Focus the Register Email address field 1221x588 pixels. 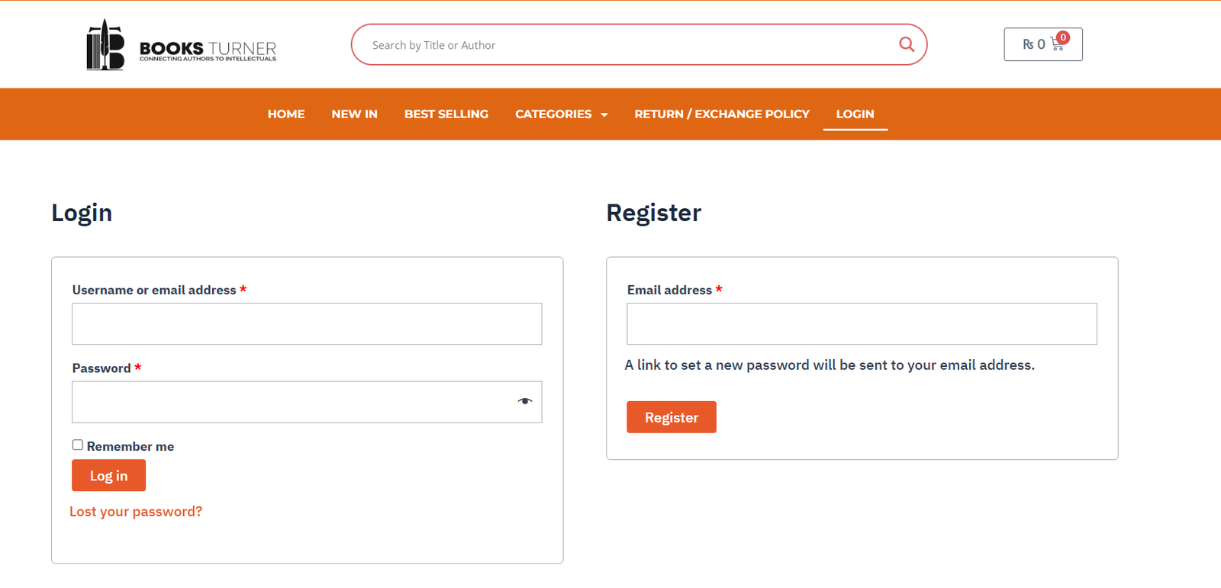[x=862, y=324]
